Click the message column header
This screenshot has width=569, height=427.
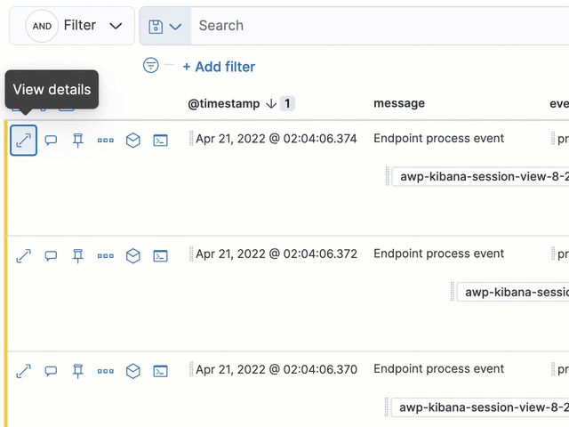399,103
